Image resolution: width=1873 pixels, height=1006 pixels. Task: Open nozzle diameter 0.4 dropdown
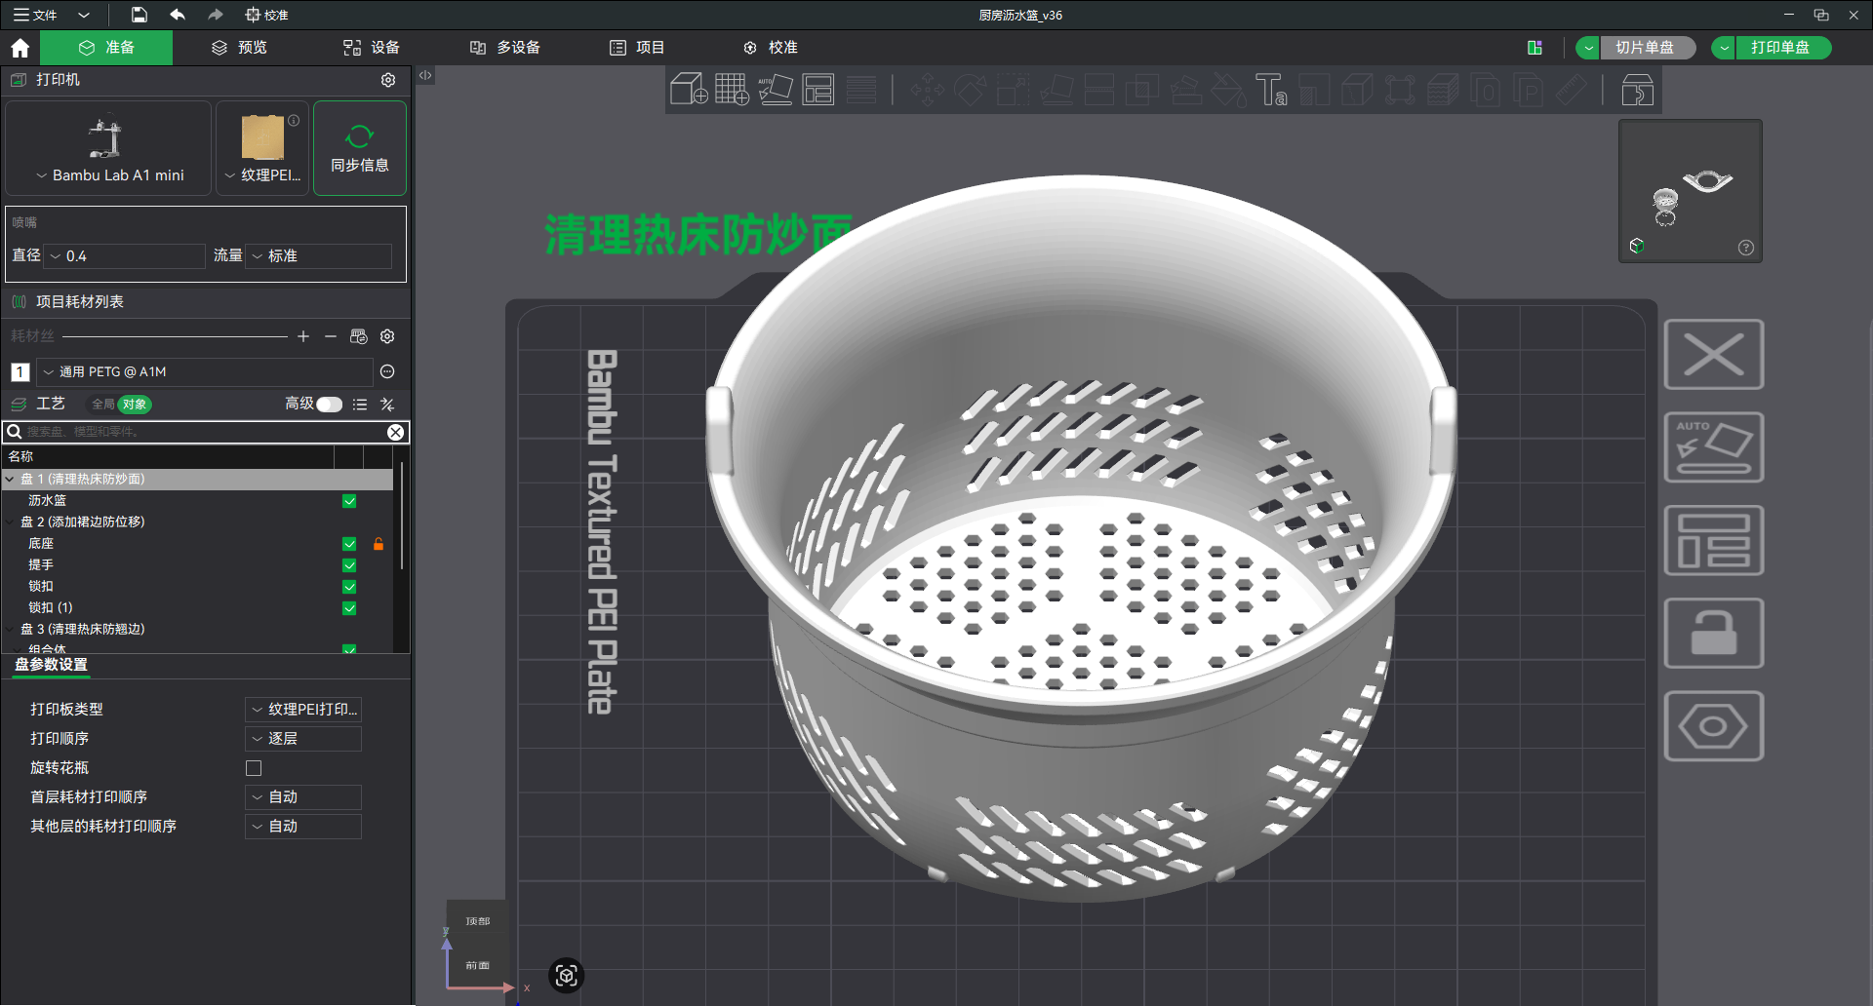(x=125, y=256)
